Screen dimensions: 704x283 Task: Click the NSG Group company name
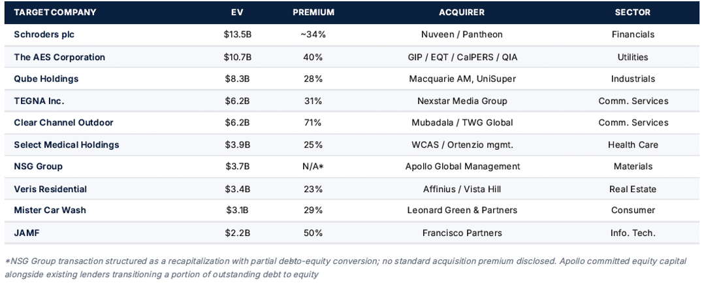pyautogui.click(x=39, y=167)
